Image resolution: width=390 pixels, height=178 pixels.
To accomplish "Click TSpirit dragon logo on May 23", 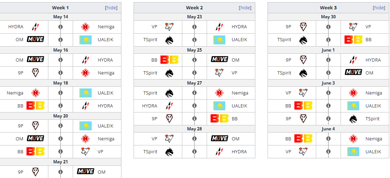I will tap(169, 40).
